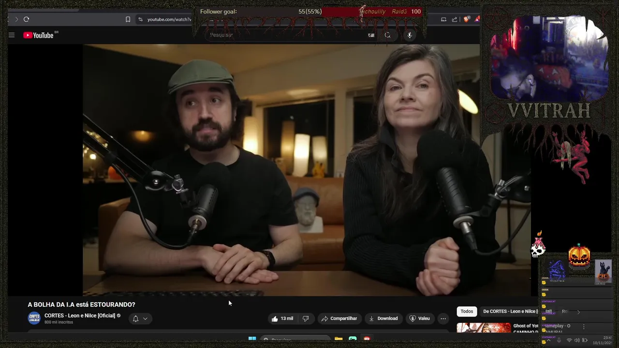Expand the subscription notification dropdown chevron
619x348 pixels.
coord(145,319)
